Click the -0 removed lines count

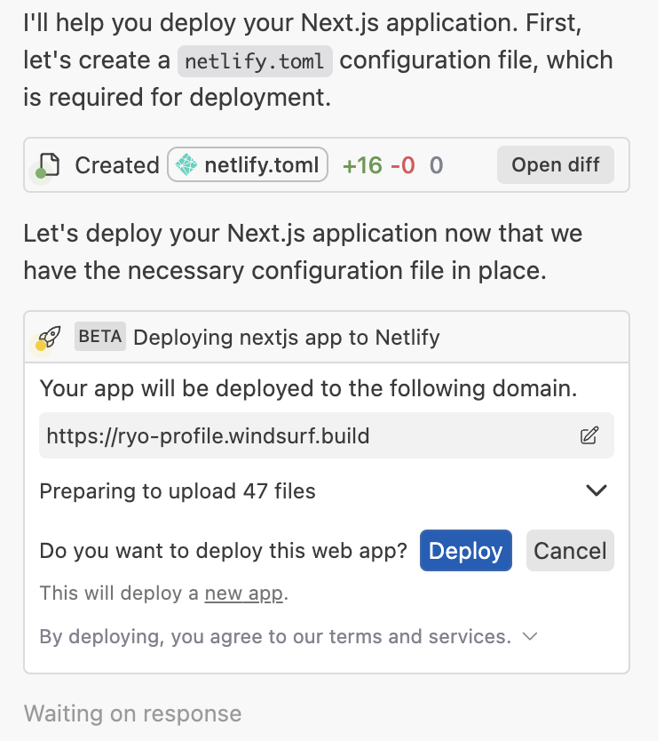(403, 165)
